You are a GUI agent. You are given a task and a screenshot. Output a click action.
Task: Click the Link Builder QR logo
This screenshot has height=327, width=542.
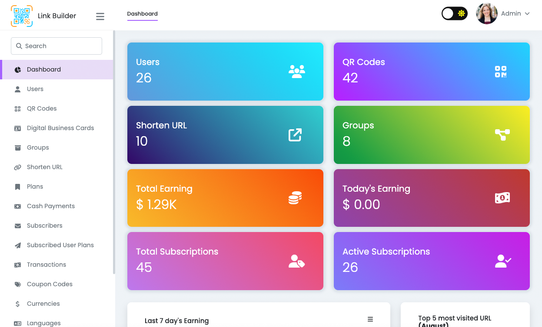pos(22,16)
